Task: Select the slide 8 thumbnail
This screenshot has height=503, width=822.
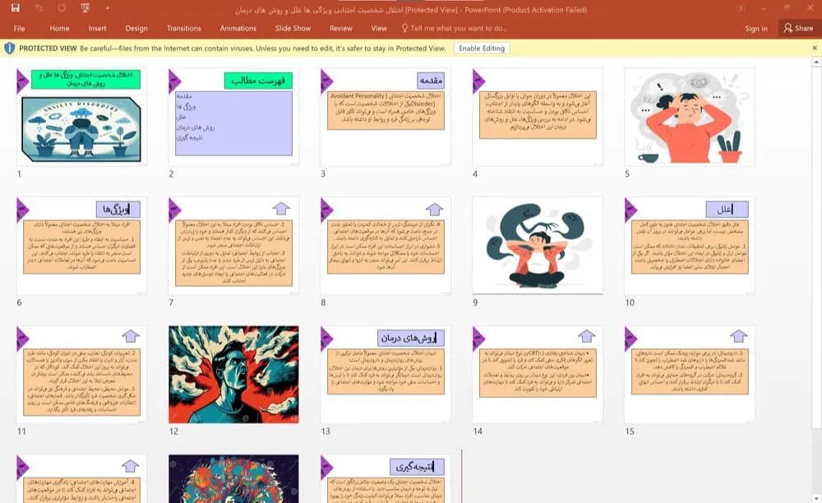Action: point(386,246)
